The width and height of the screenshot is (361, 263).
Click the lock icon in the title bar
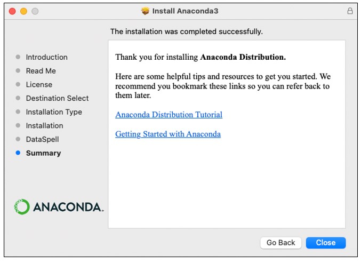pos(350,11)
